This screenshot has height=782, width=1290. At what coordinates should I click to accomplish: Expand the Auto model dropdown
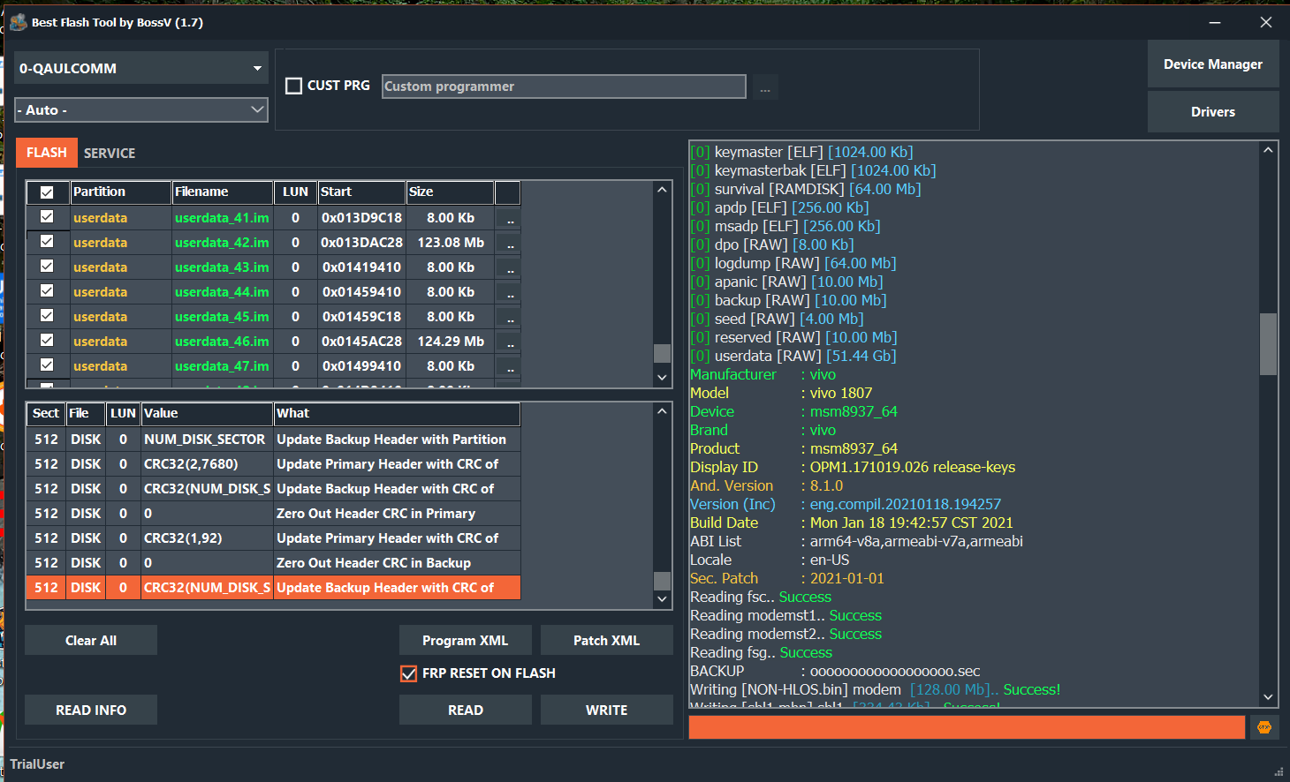(x=141, y=110)
